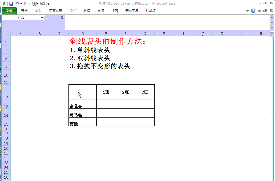This screenshot has width=275, height=181.
Task: Select row 20 header
Action: [x=6, y=148]
